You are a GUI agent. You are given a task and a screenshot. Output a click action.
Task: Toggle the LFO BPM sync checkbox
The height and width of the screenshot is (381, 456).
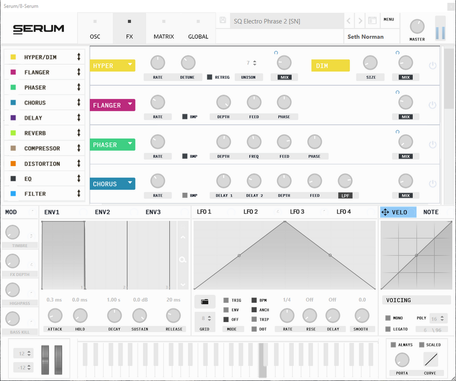coord(254,300)
